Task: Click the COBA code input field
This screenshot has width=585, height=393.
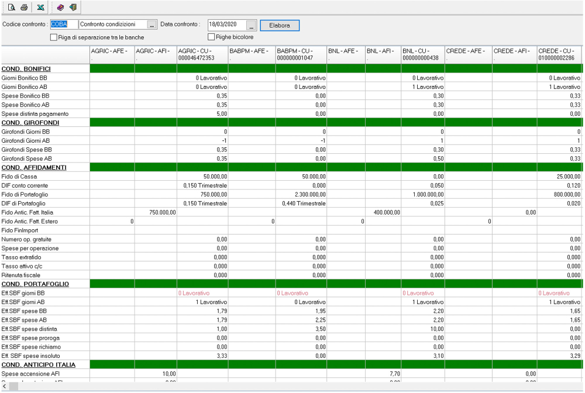Action: tap(62, 25)
